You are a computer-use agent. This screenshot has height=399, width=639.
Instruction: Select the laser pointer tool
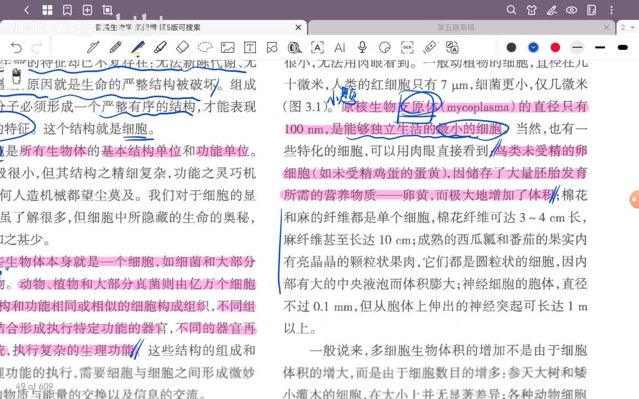click(429, 48)
